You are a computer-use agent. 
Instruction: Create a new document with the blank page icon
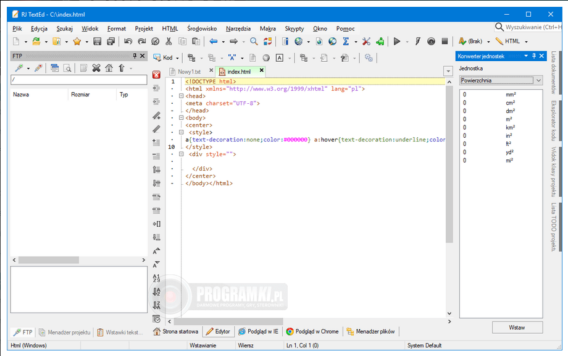coord(16,41)
